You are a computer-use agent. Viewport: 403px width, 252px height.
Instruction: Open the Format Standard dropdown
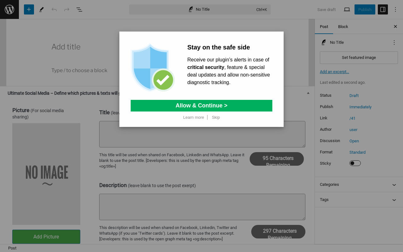[x=357, y=152]
